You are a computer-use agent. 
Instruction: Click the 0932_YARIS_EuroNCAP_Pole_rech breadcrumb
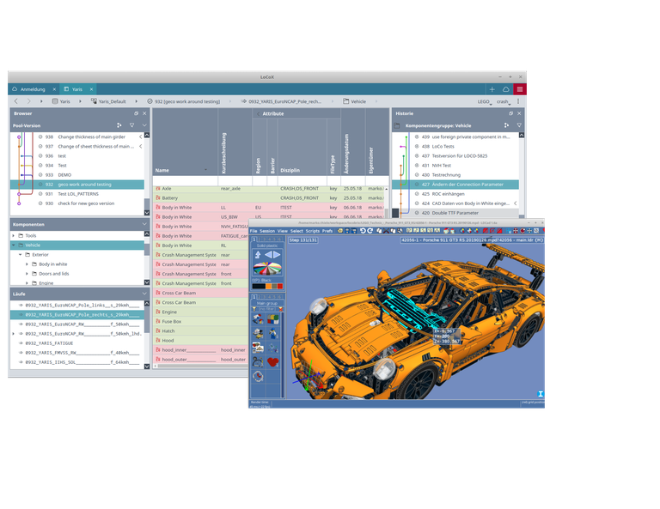click(281, 101)
